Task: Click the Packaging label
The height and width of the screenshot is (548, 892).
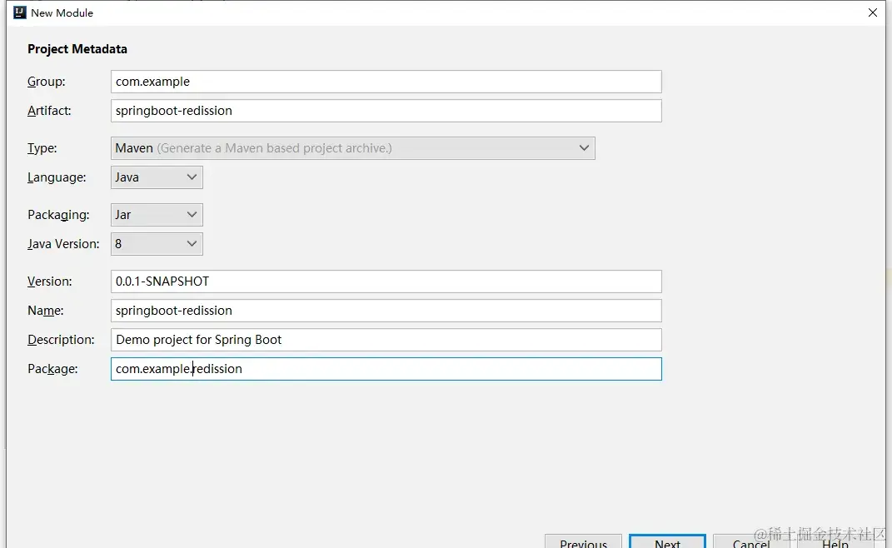Action: 58,215
